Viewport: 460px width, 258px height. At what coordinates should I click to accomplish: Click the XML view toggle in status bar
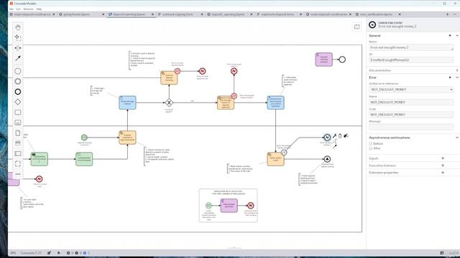pos(13,253)
